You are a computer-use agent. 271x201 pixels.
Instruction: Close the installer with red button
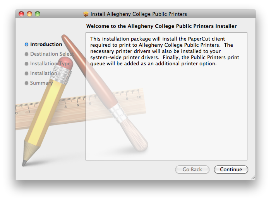[x=21, y=14]
